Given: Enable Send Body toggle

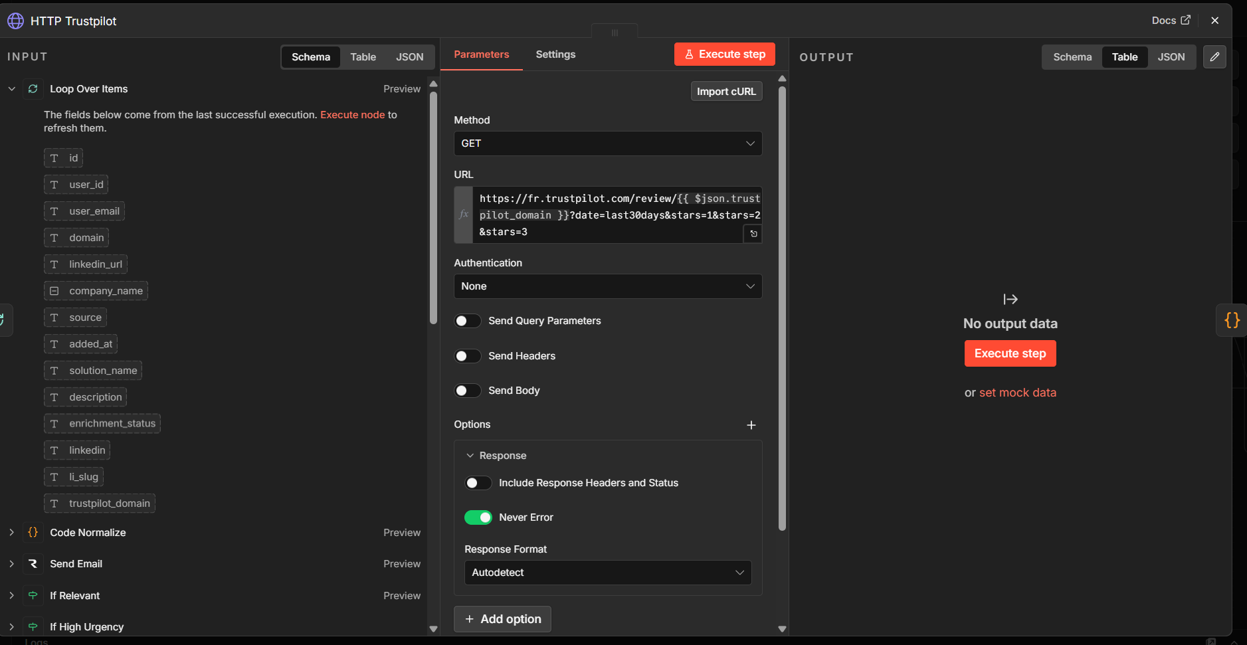Looking at the screenshot, I should coord(468,391).
